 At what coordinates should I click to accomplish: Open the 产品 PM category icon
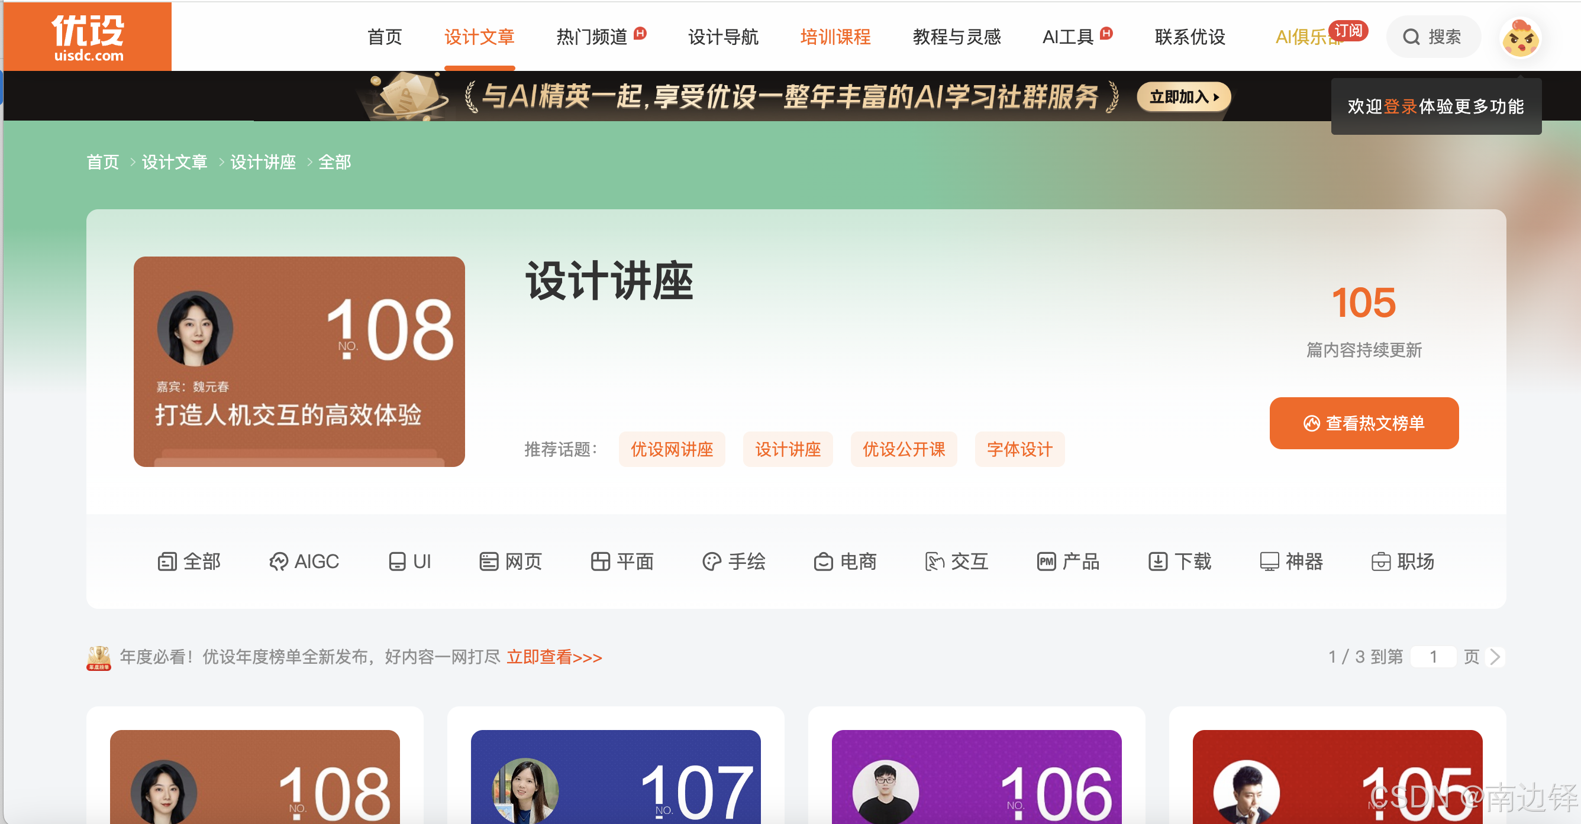(x=1047, y=562)
